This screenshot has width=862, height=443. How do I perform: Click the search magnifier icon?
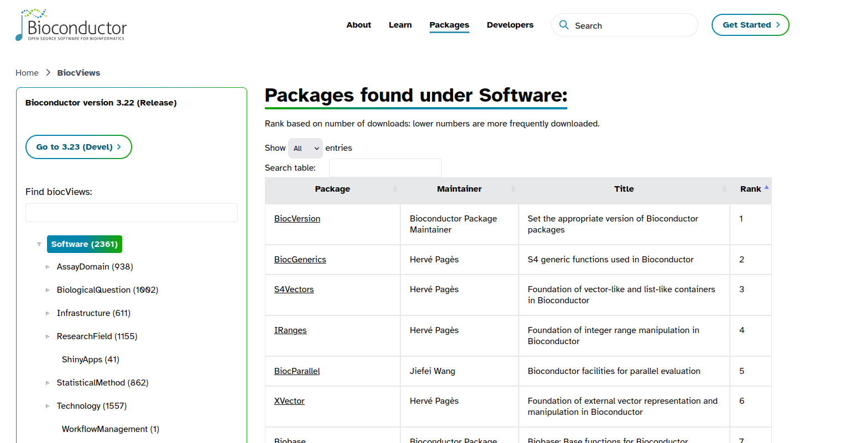564,25
